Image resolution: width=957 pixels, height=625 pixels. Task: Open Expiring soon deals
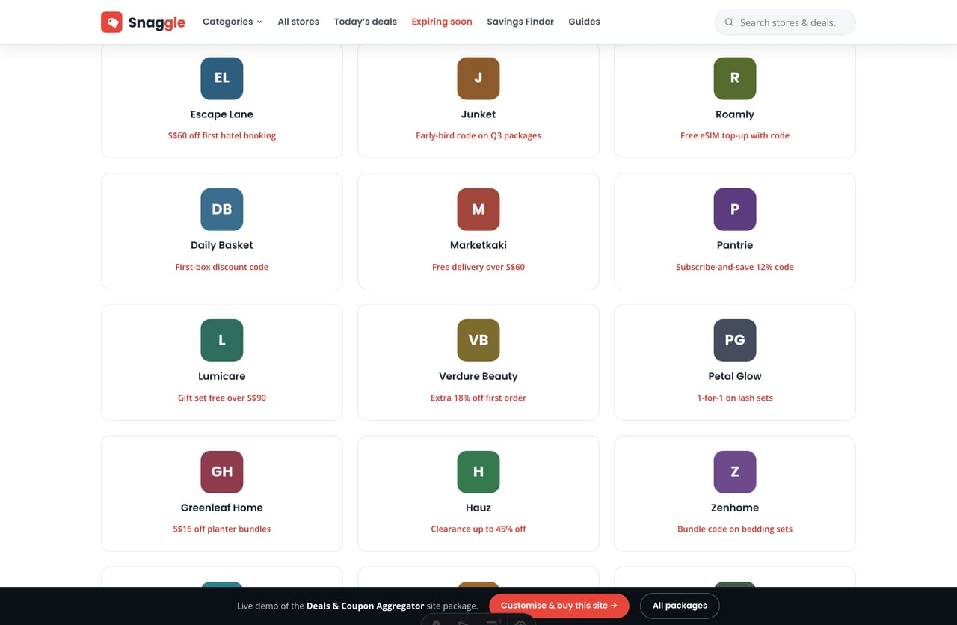click(x=442, y=22)
